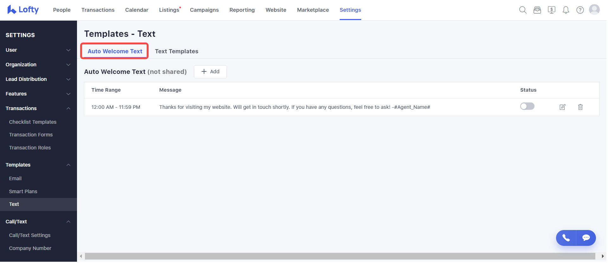This screenshot has height=263, width=608.
Task: Switch to Text Templates tab
Action: [176, 51]
